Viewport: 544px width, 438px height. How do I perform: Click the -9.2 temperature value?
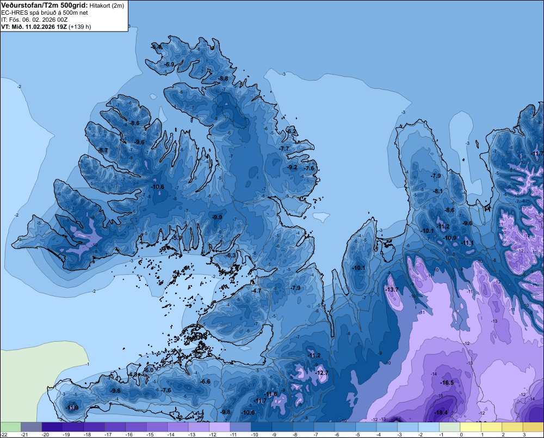(x=293, y=167)
